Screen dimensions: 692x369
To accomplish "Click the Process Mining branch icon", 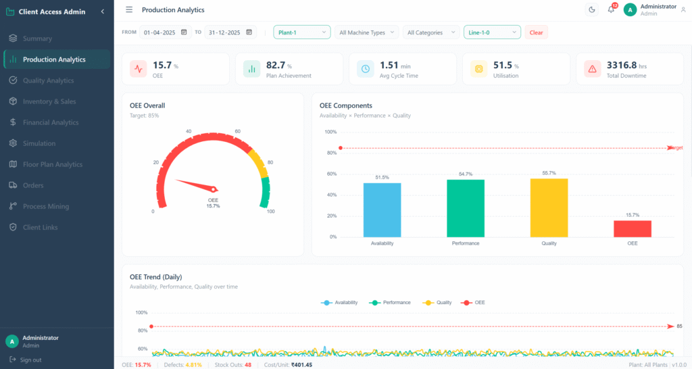I will click(x=13, y=206).
